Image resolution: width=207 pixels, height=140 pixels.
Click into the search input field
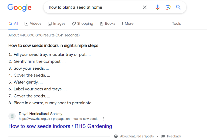pyautogui.click(x=93, y=7)
